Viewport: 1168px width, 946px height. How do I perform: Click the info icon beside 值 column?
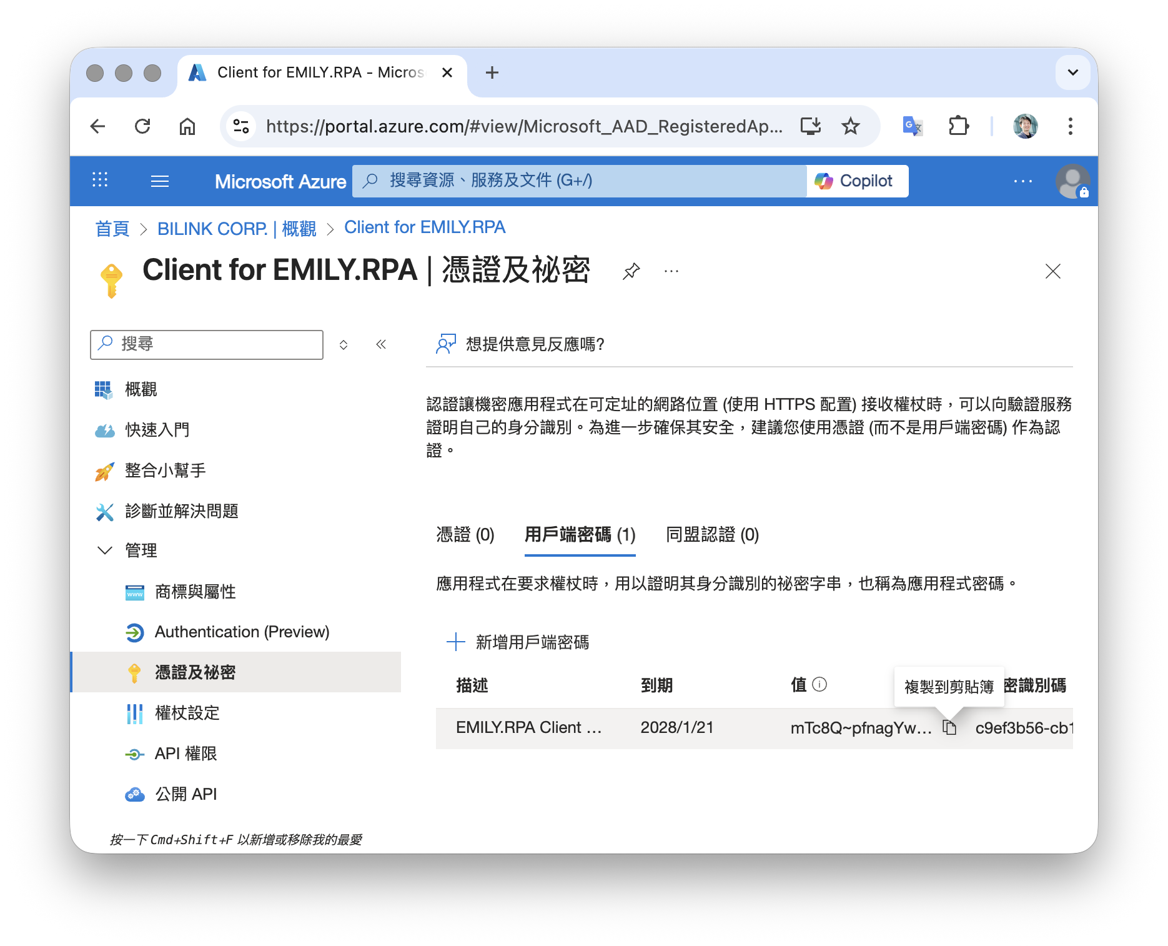819,685
